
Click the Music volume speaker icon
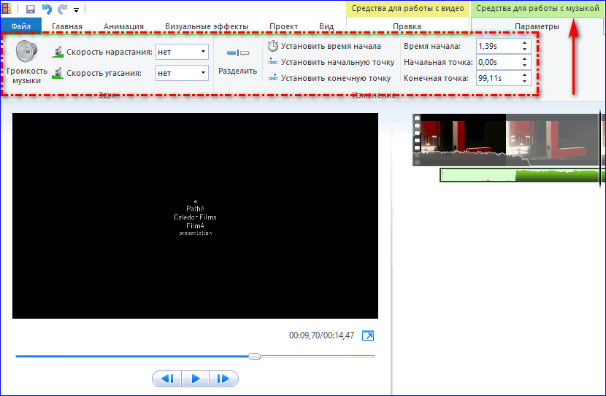point(27,53)
